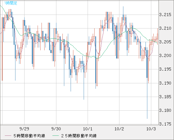174x140 pixels.
Task: Click the 3.180 price axis label
Action: [x=165, y=110]
